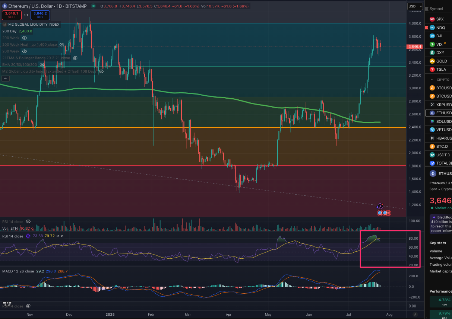452x319 pixels.
Task: Click the RSI value 73.58
Action: tap(38, 236)
